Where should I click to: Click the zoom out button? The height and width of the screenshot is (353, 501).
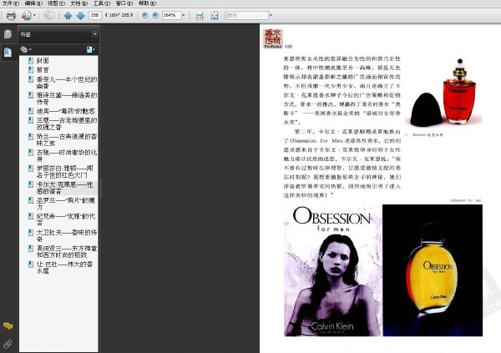click(144, 15)
